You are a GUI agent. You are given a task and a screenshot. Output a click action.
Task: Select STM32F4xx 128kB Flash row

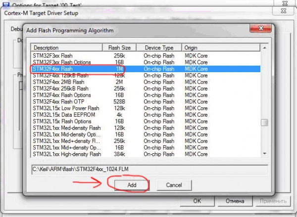click(x=146, y=76)
